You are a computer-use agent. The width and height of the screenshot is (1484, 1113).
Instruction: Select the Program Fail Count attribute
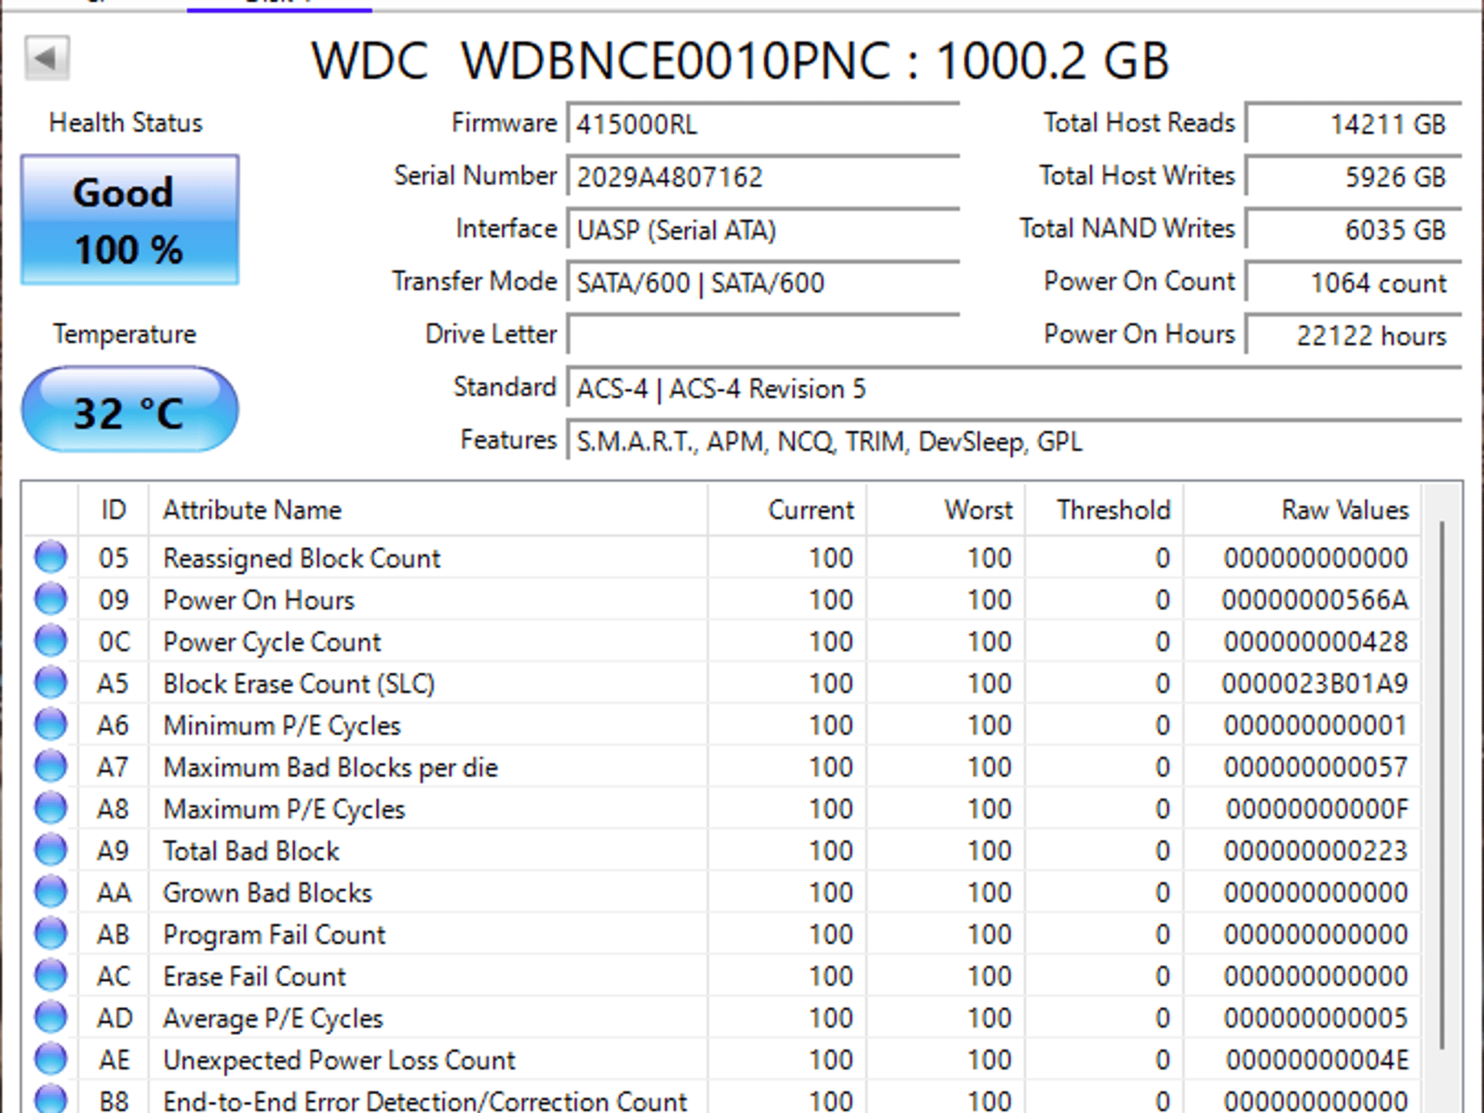[x=274, y=935]
